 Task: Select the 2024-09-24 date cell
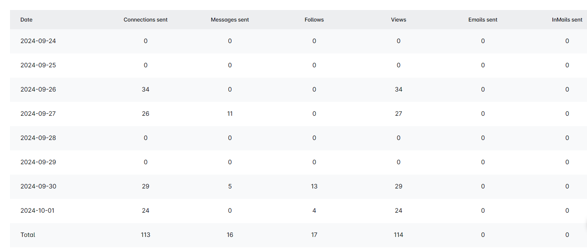(x=38, y=41)
